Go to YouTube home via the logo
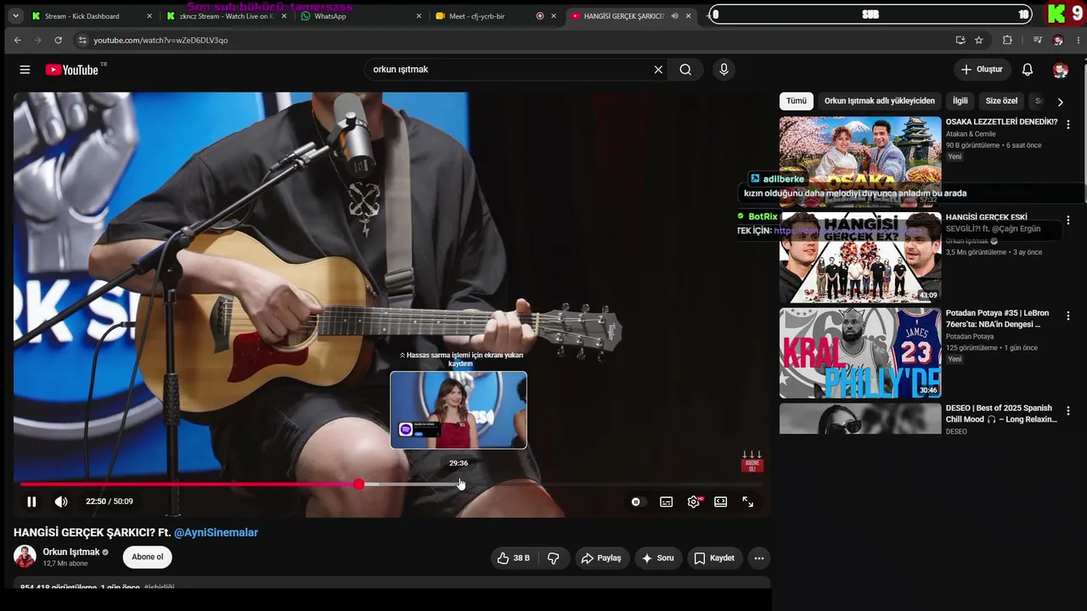This screenshot has width=1087, height=611. tap(72, 70)
